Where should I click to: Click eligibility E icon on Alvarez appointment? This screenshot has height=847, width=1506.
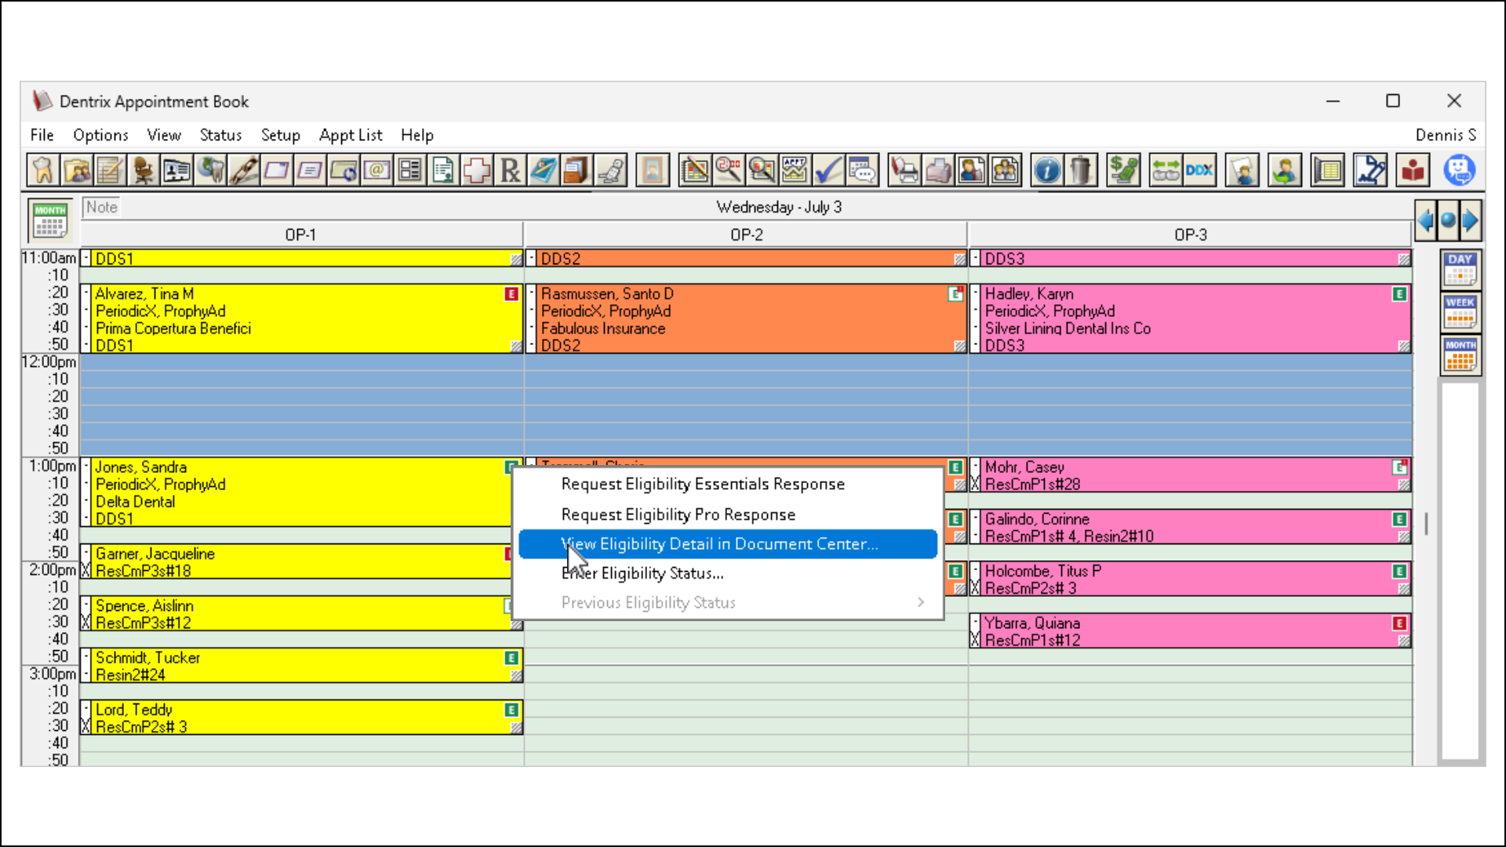511,294
